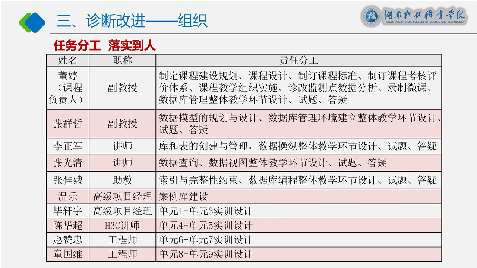The height and width of the screenshot is (268, 477).
Task: Click the 副教授 cell in 董婷's row
Action: (122, 88)
